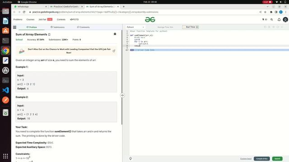Open the notifications bell

(279, 19)
